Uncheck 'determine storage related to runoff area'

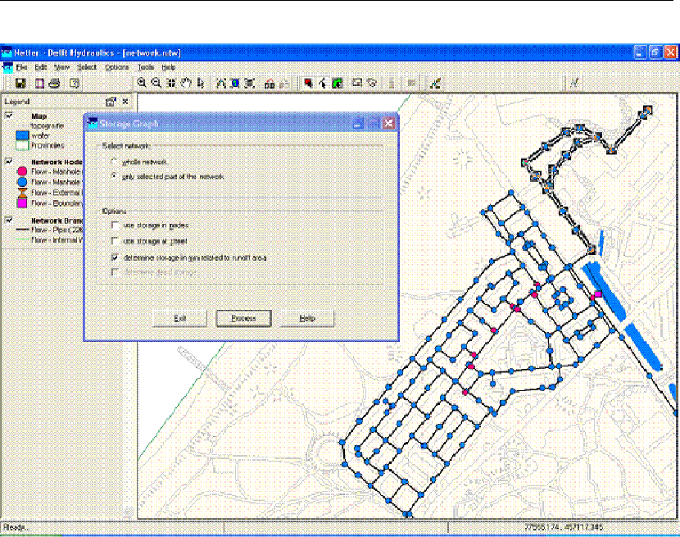click(116, 257)
